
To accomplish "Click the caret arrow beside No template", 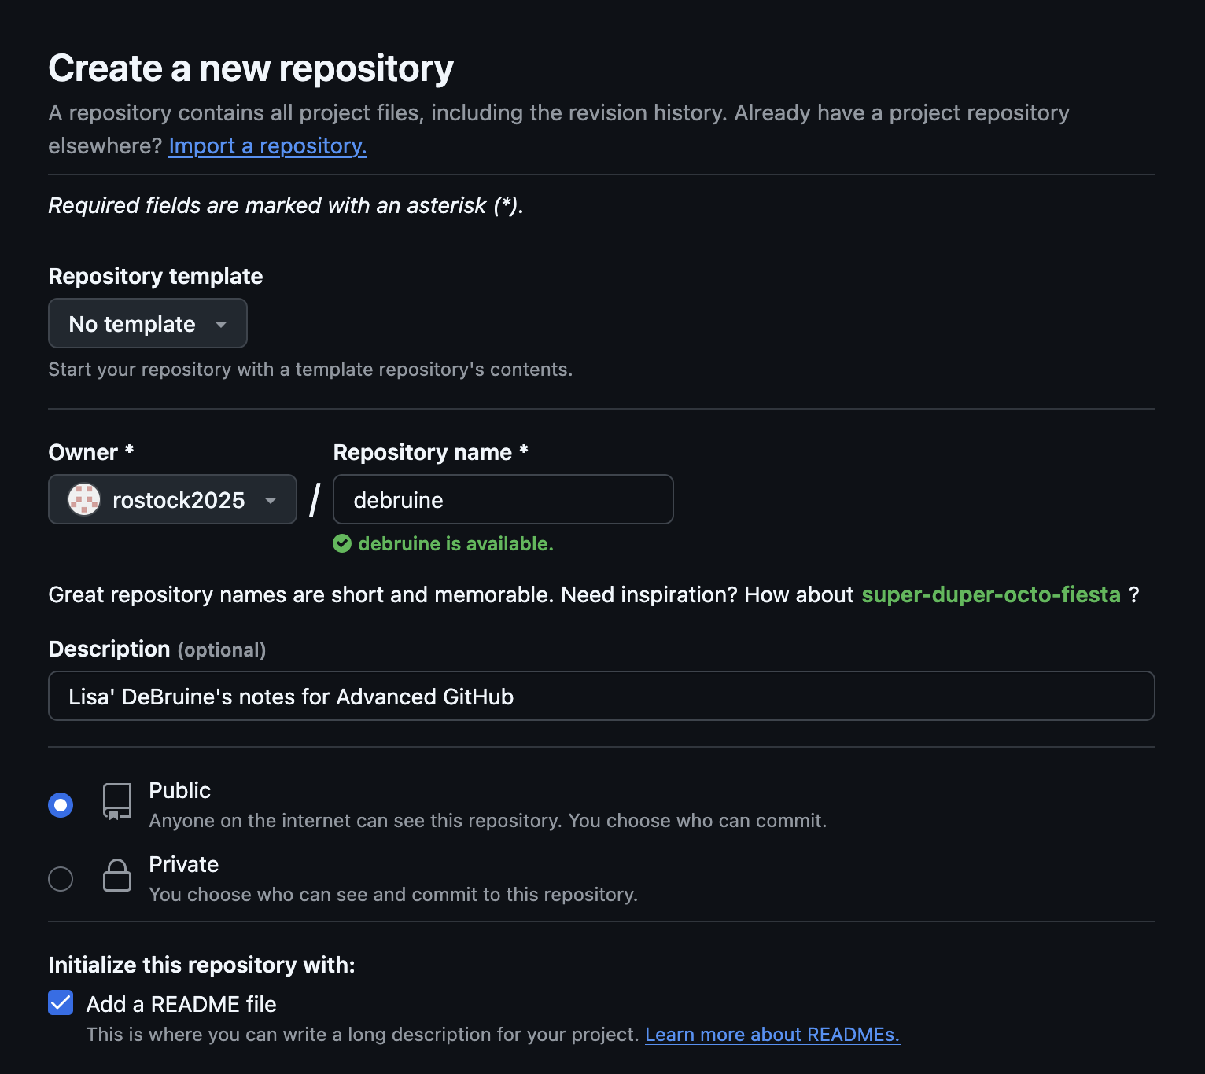I will point(221,324).
